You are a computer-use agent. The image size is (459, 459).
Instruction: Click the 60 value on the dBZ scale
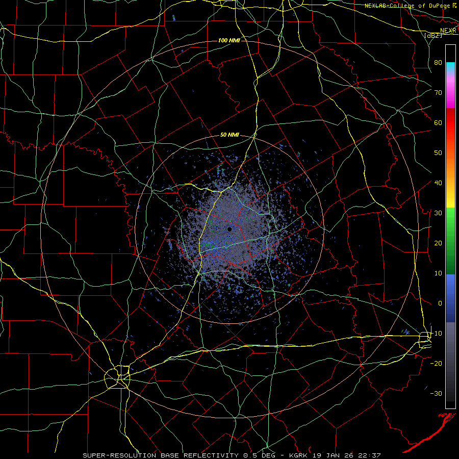point(438,122)
